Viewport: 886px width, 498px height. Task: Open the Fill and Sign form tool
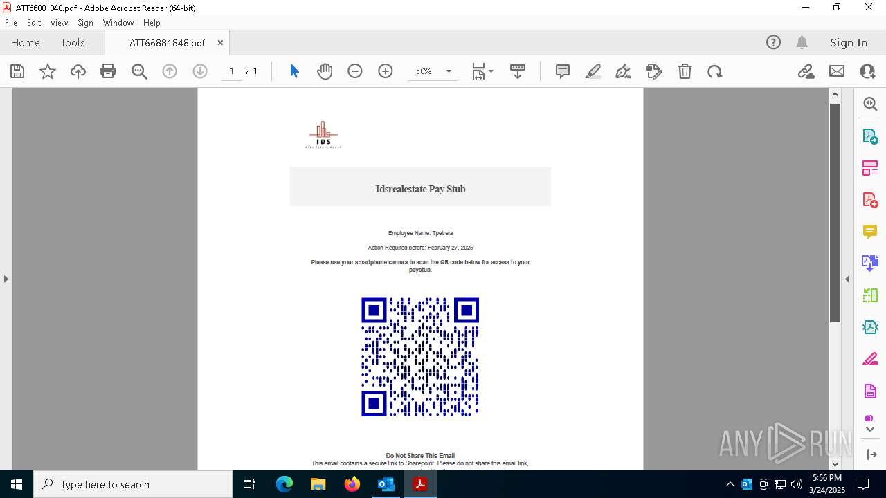654,71
